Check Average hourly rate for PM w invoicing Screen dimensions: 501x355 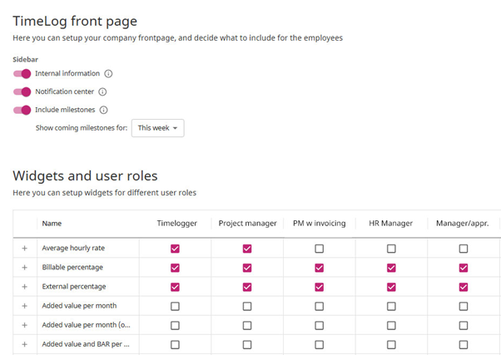320,249
